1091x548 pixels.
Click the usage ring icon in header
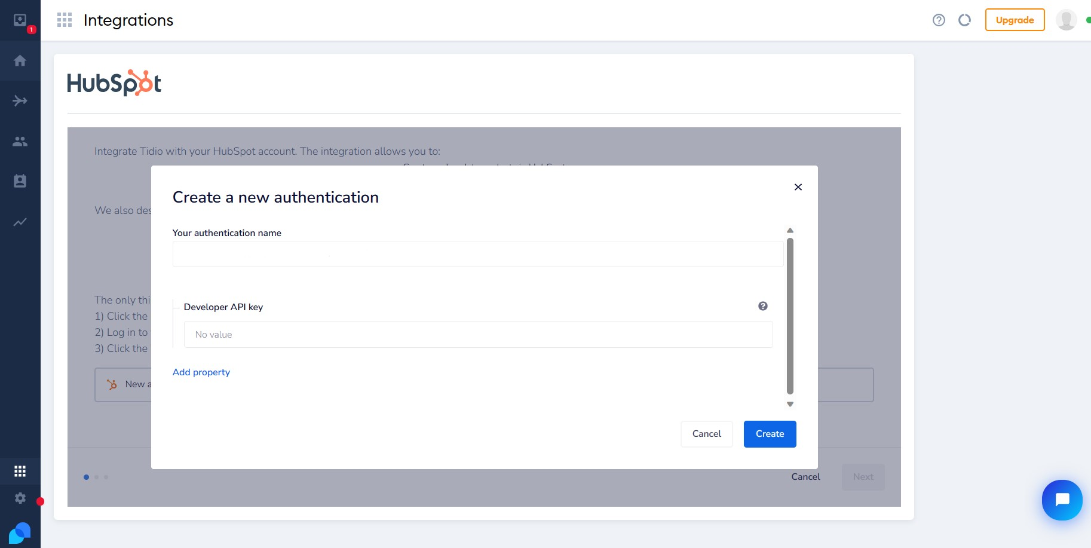(x=964, y=20)
